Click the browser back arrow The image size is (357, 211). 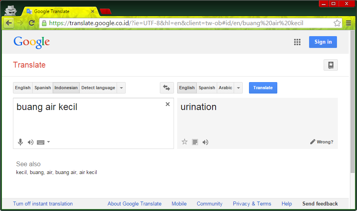click(x=9, y=23)
